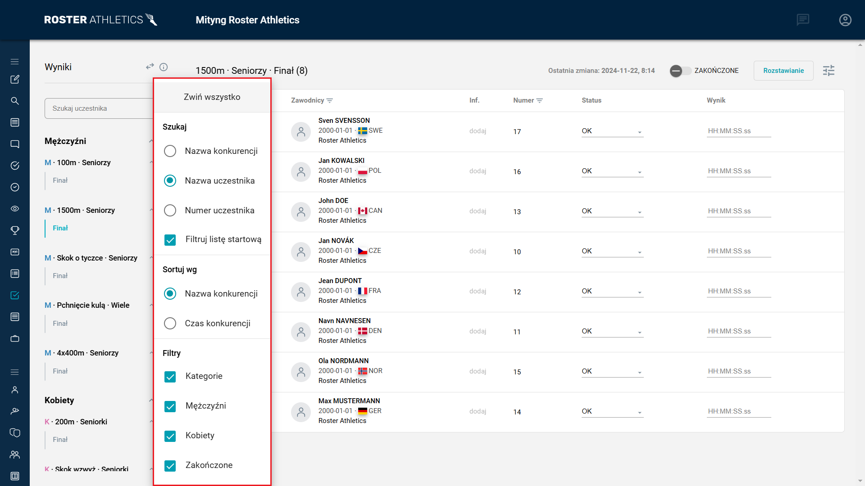865x486 pixels.
Task: Open status dropdown for Sven SVENSSON
Action: pos(612,131)
